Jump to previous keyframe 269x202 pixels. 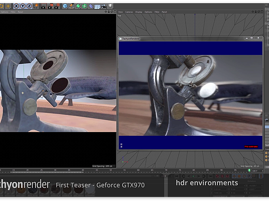click(183, 176)
